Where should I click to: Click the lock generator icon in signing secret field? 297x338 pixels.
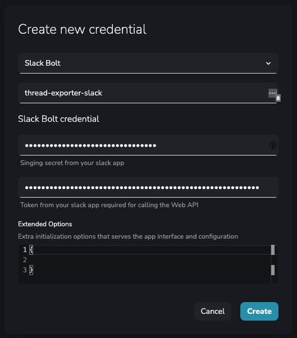click(x=273, y=145)
